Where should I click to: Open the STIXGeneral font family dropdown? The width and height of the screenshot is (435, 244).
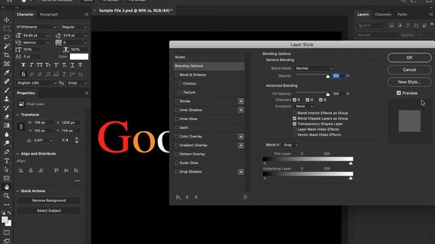pos(36,27)
